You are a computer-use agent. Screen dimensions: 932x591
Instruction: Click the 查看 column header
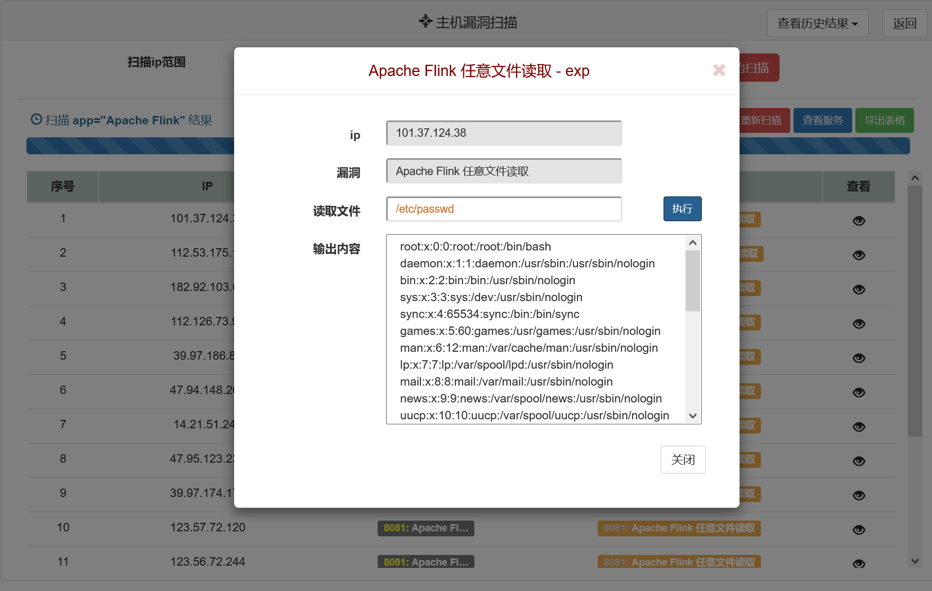point(859,186)
